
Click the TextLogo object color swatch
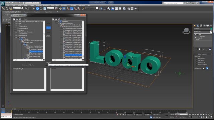211,29
